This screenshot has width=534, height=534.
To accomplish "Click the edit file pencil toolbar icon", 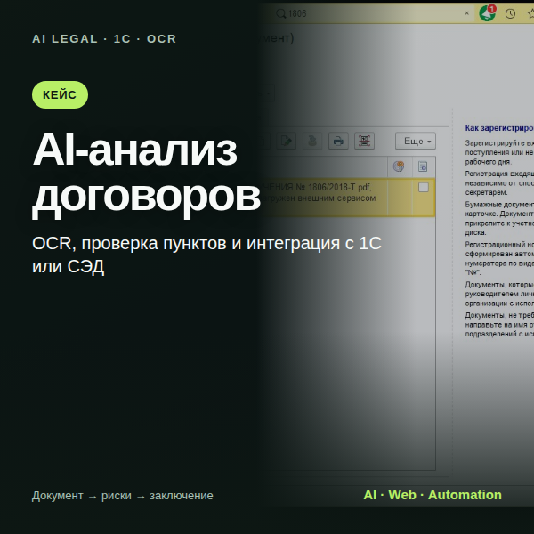I will click(286, 141).
